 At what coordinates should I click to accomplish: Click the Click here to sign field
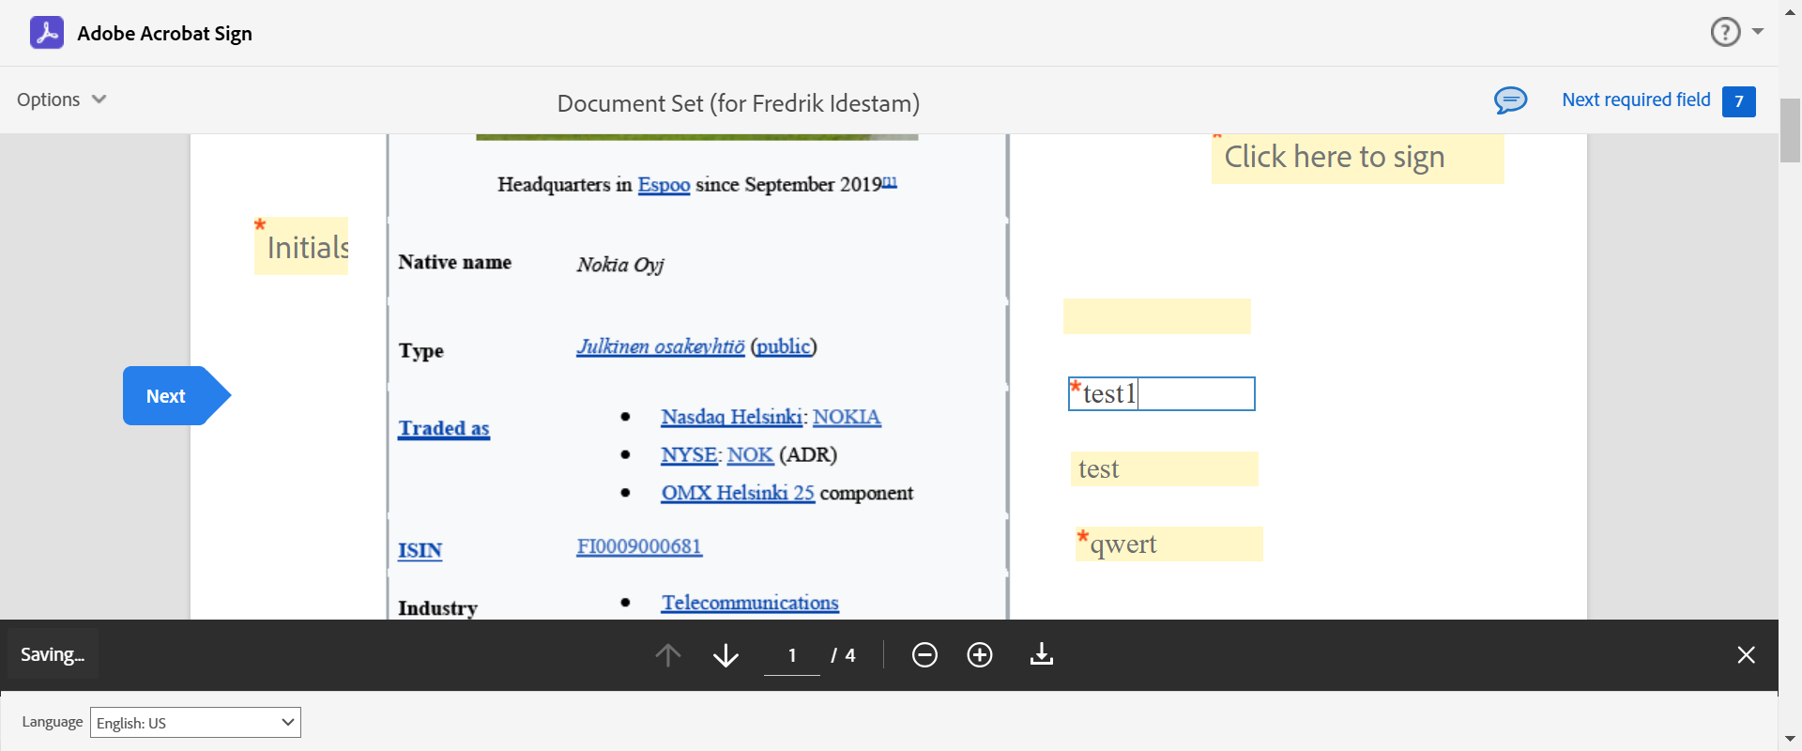coord(1357,158)
